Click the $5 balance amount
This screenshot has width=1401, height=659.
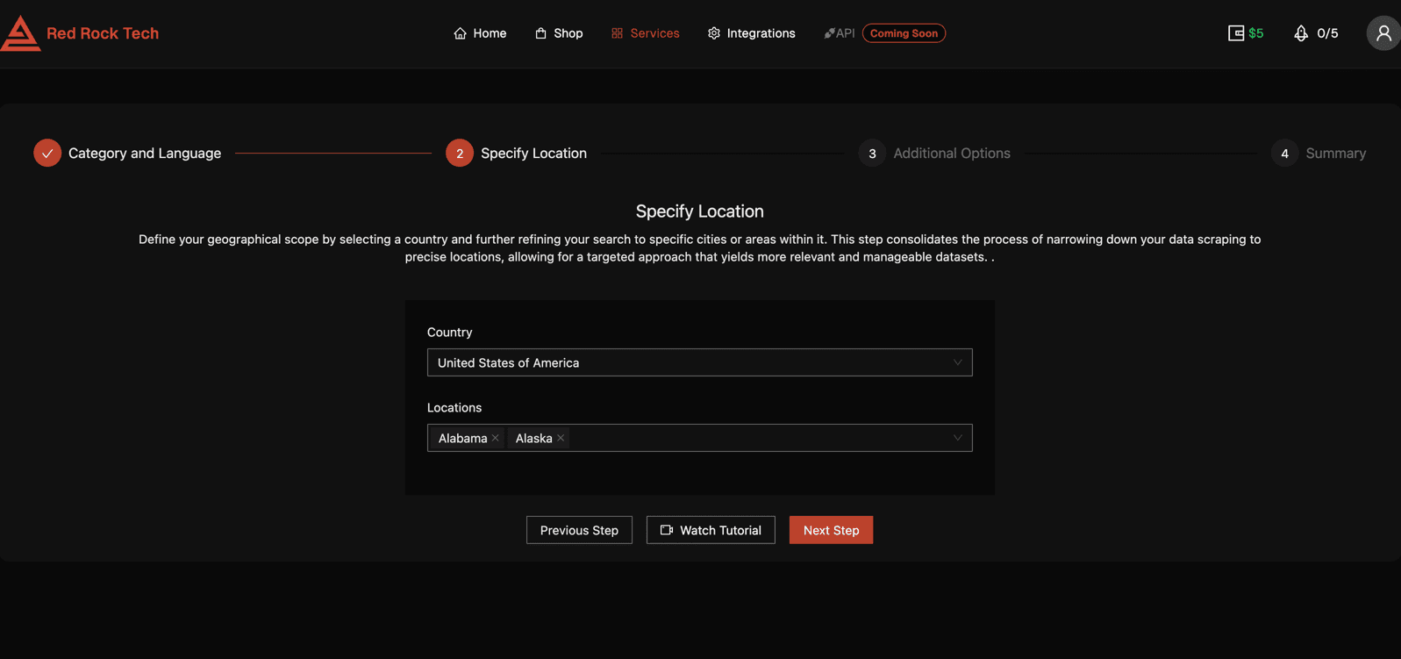click(x=1255, y=33)
